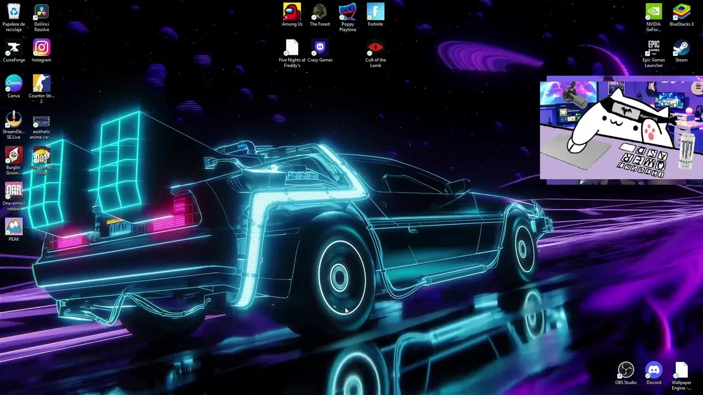Click the Bongo Cat overlay widget
This screenshot has height=395, width=703.
pos(621,131)
